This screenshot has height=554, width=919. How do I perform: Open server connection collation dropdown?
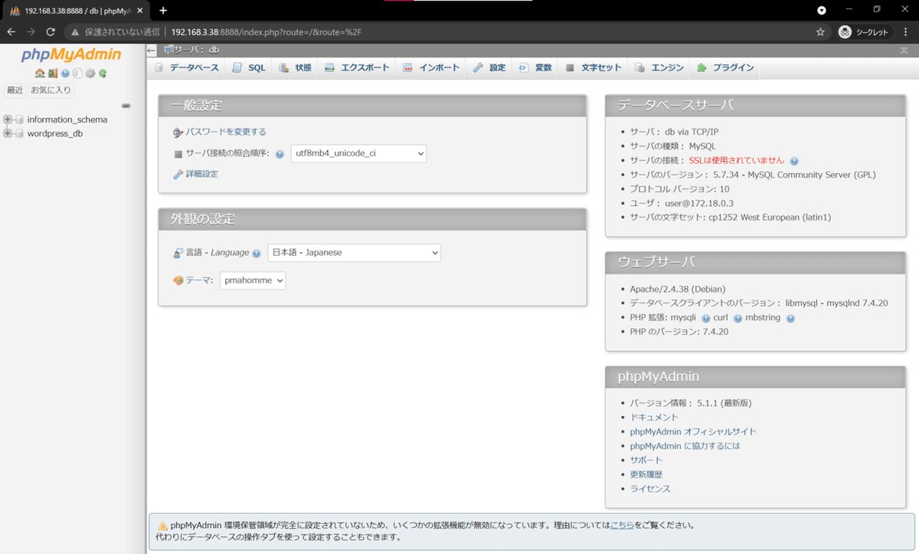(x=358, y=153)
